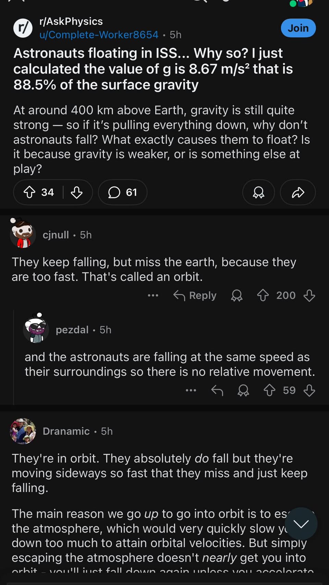Join the r/AskPhysics community
Screen dimensions: 329x585
point(298,28)
